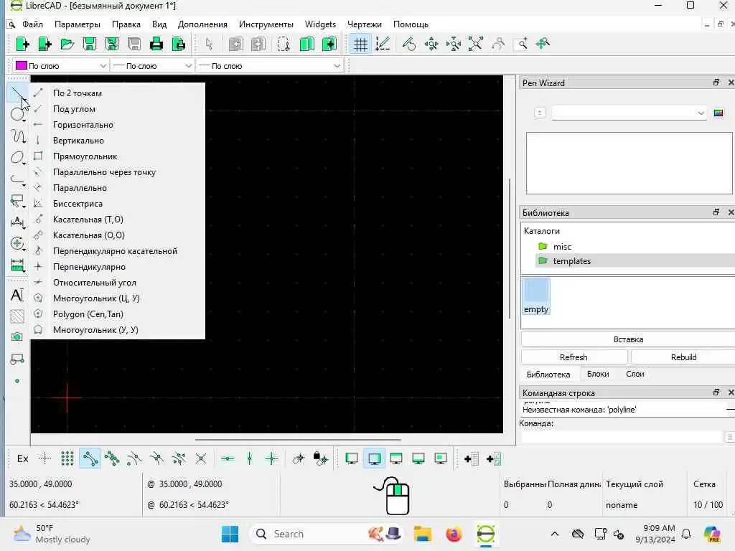Toggle Snap Intersection

pos(201,458)
